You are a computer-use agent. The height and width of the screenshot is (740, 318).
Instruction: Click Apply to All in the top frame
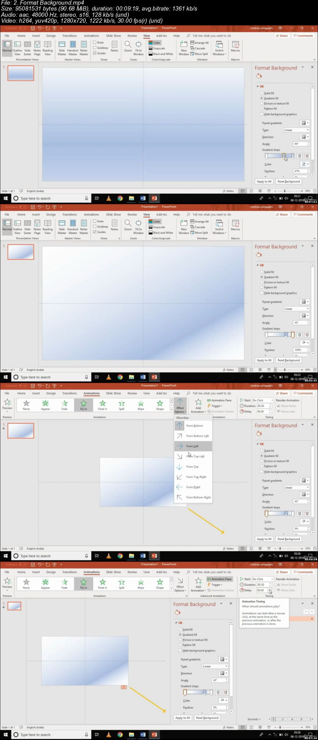click(264, 182)
